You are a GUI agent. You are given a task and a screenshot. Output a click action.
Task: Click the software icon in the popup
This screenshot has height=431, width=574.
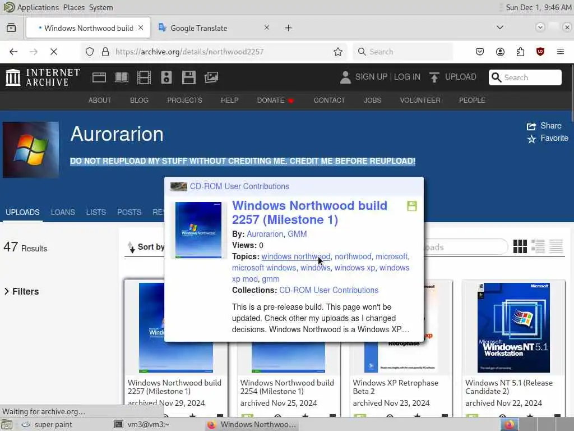click(412, 206)
